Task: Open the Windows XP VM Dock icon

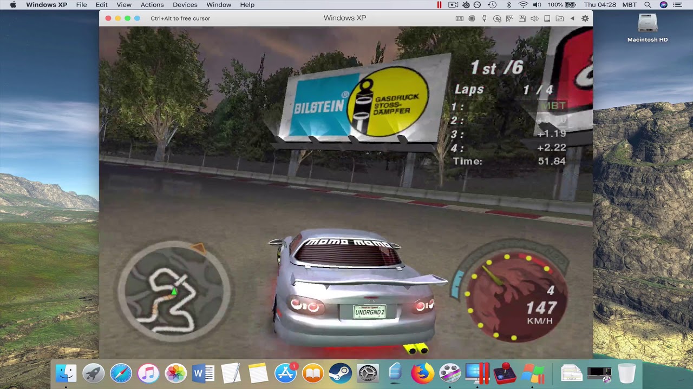Action: point(533,373)
